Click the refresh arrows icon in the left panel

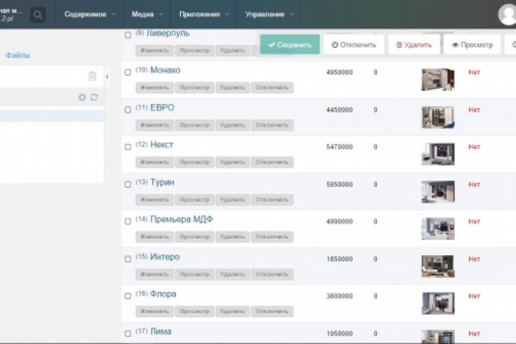94,97
